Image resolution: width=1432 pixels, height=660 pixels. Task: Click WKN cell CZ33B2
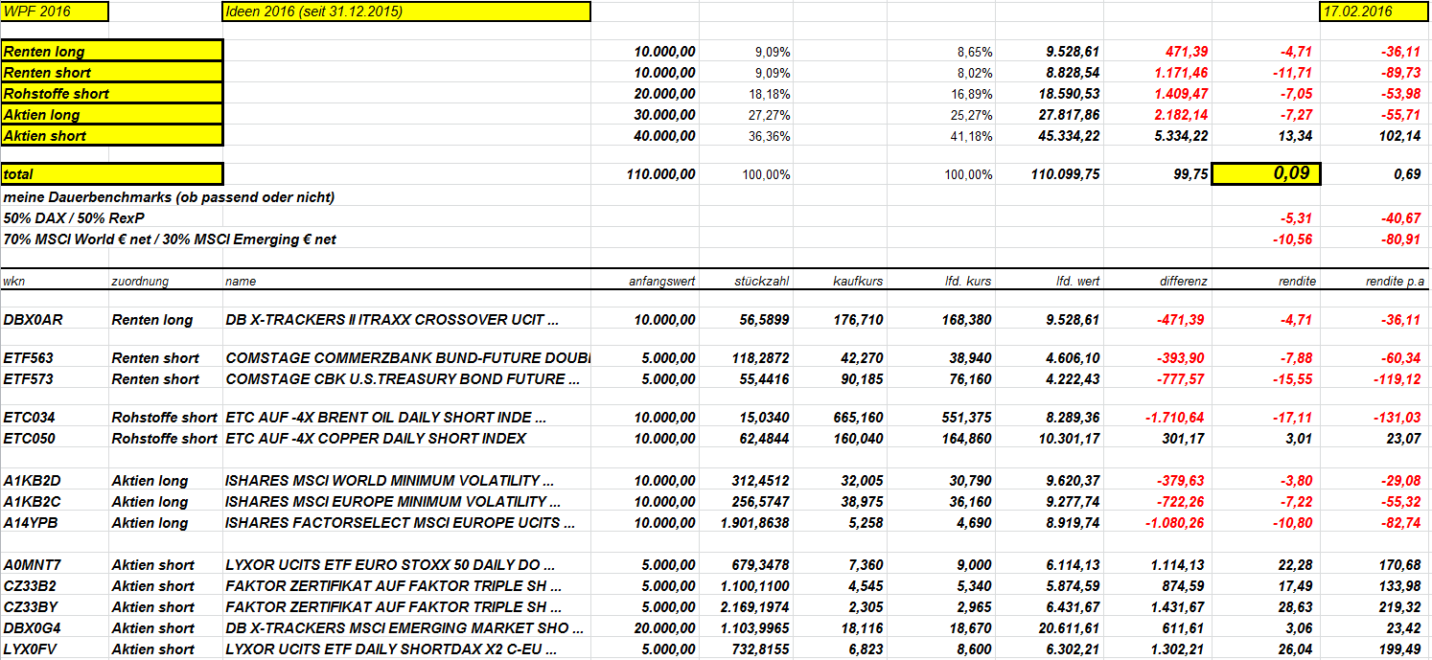pos(30,586)
